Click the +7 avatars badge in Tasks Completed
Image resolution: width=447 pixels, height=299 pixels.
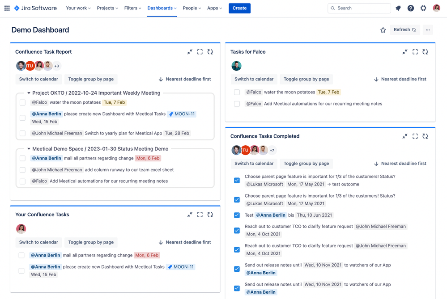coord(272,150)
